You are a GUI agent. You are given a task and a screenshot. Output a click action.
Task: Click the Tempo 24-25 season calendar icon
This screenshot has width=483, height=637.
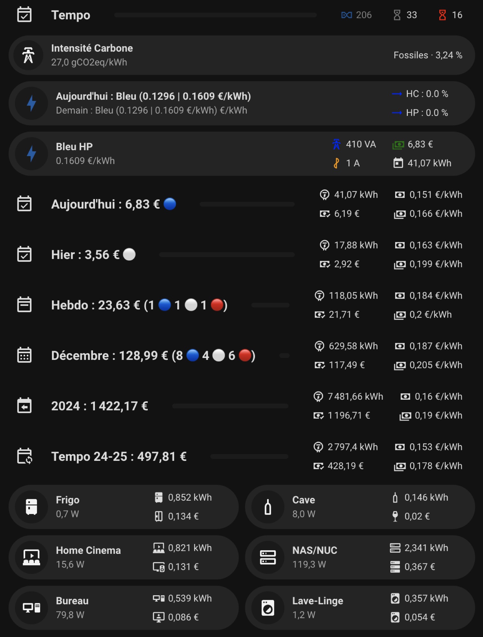pyautogui.click(x=25, y=456)
